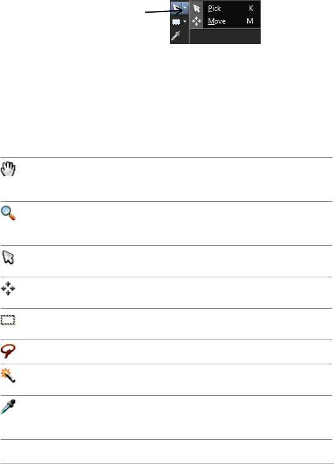This screenshot has width=334, height=464.
Task: Choose the Zoom magnifying glass icon
Action: click(x=8, y=213)
